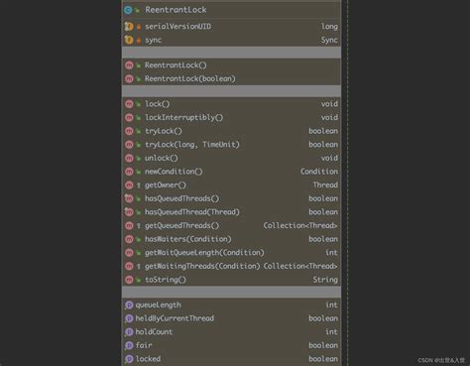Click the method icon beside hasQueuedThreads()
This screenshot has height=366, width=470.
pyautogui.click(x=129, y=198)
